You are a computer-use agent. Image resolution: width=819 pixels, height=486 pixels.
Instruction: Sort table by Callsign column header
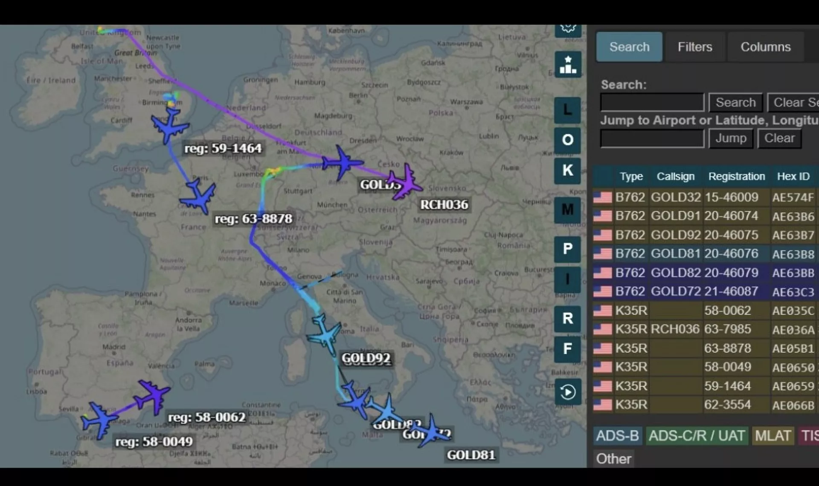[x=675, y=176]
